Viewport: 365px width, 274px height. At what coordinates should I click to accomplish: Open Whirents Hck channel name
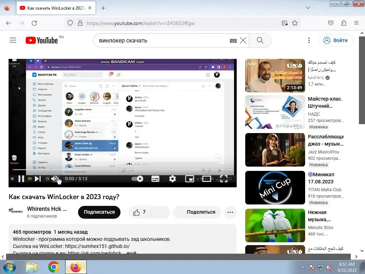click(x=47, y=209)
